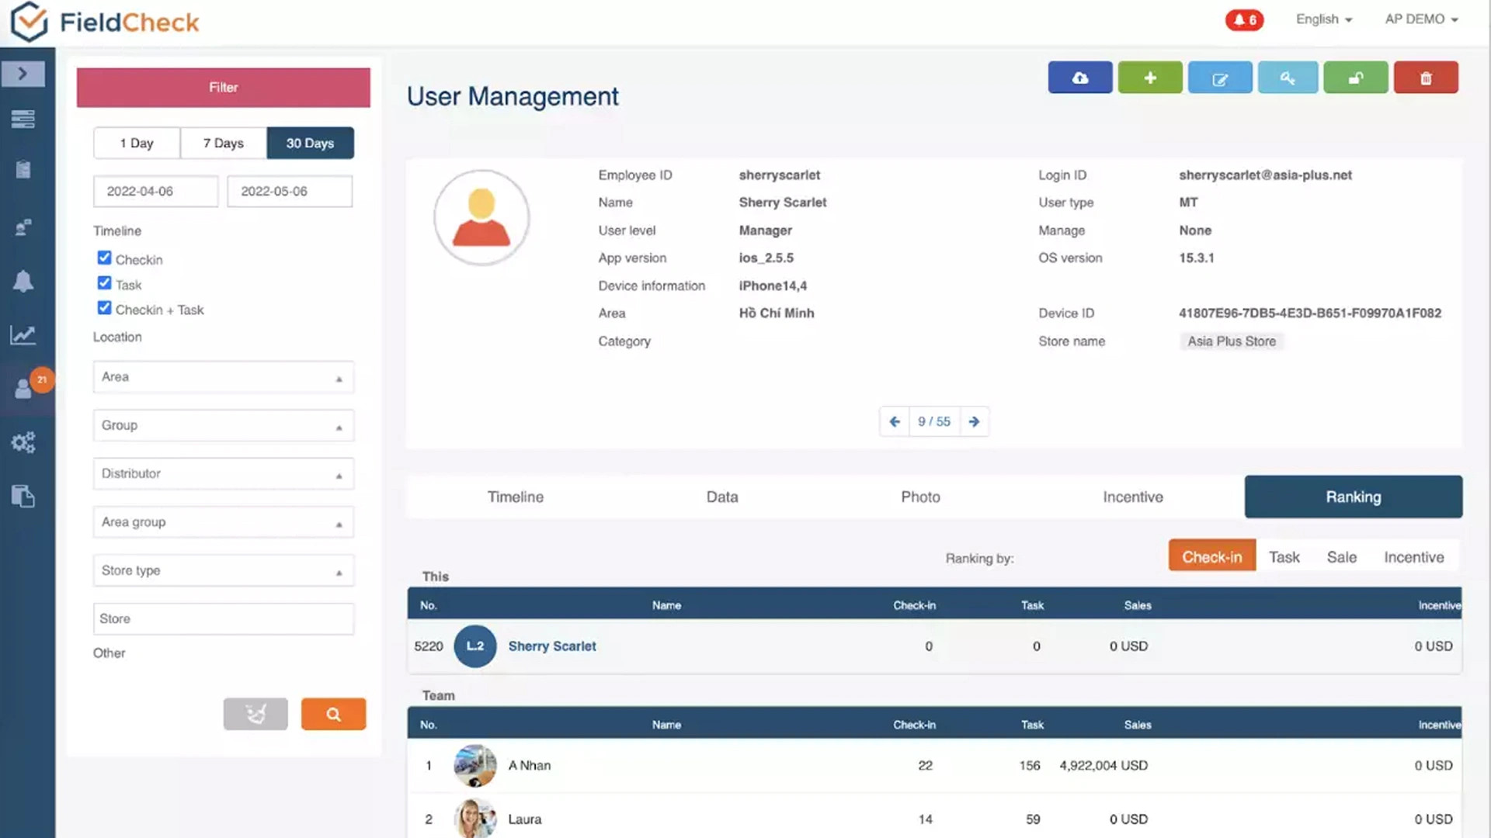Screen dimensions: 1491x838
Task: Open the notifications bell in the sidebar
Action: tap(23, 281)
